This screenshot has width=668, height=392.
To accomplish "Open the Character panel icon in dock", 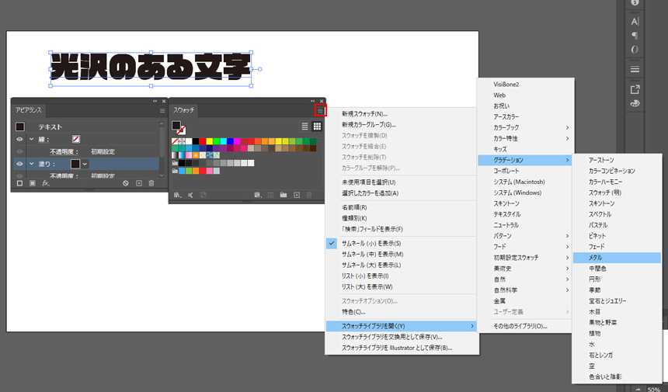I will tap(635, 21).
